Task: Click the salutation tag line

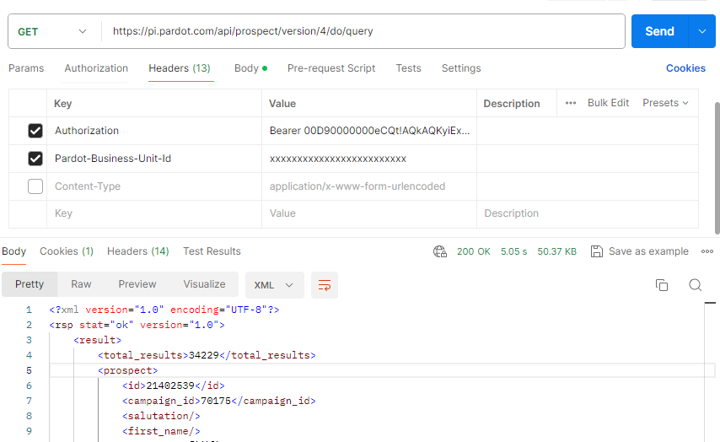Action: click(161, 416)
